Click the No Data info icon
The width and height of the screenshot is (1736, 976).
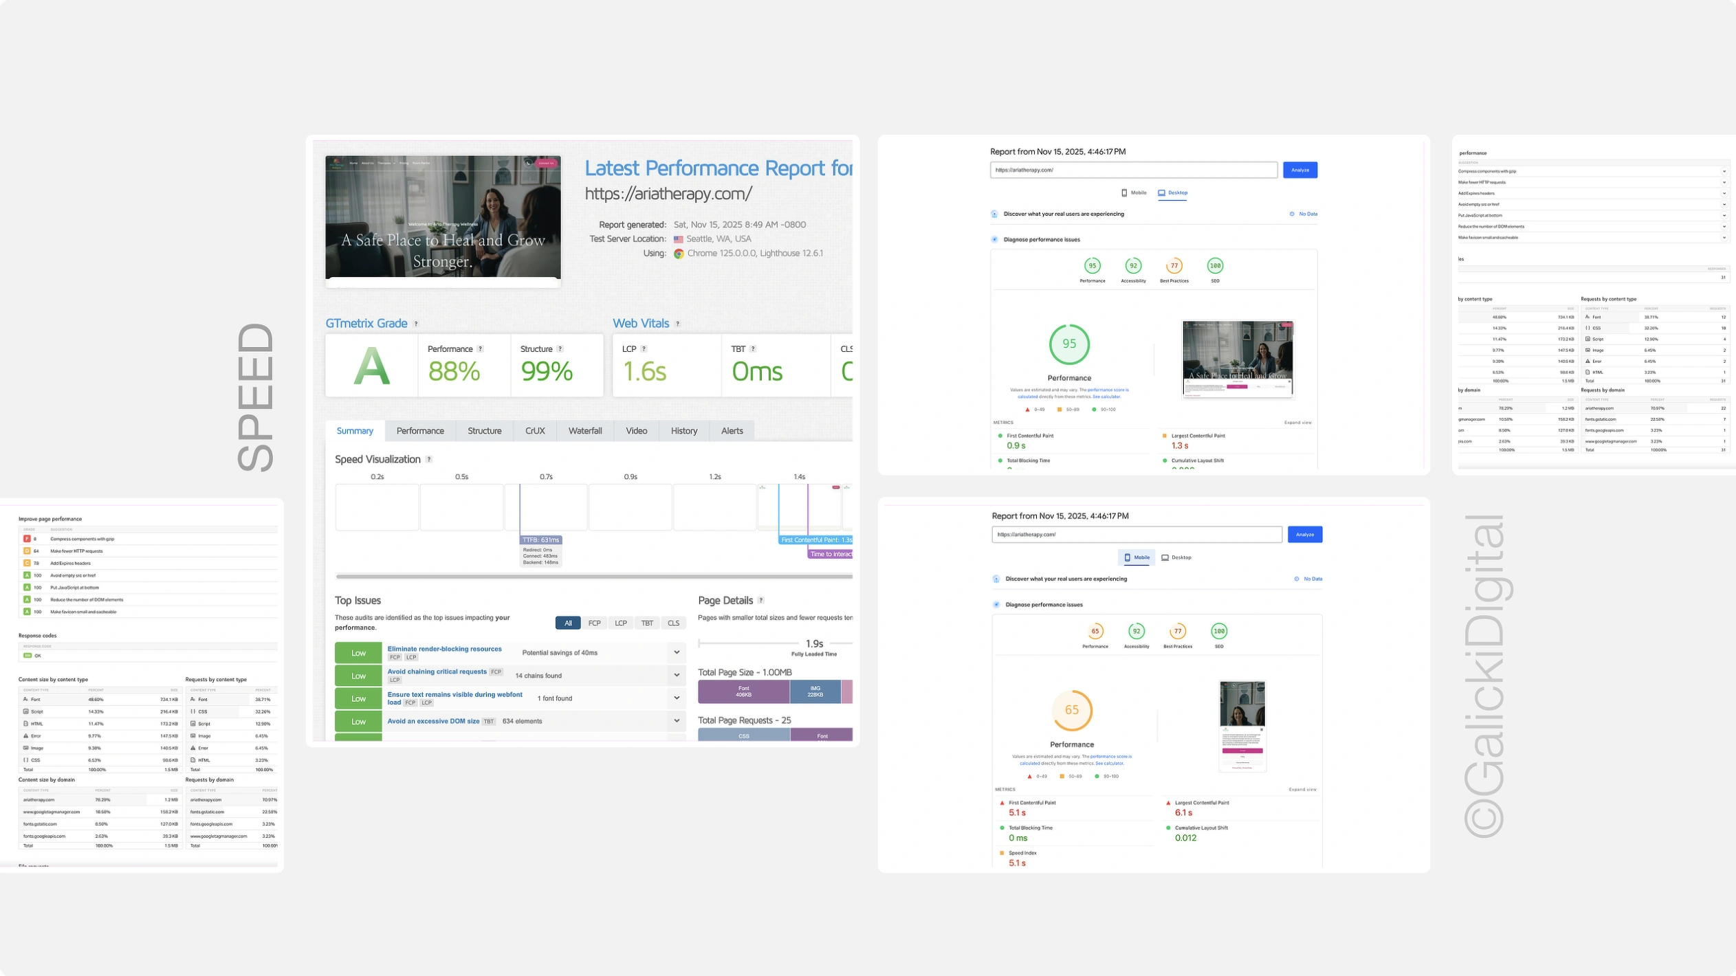1292,214
